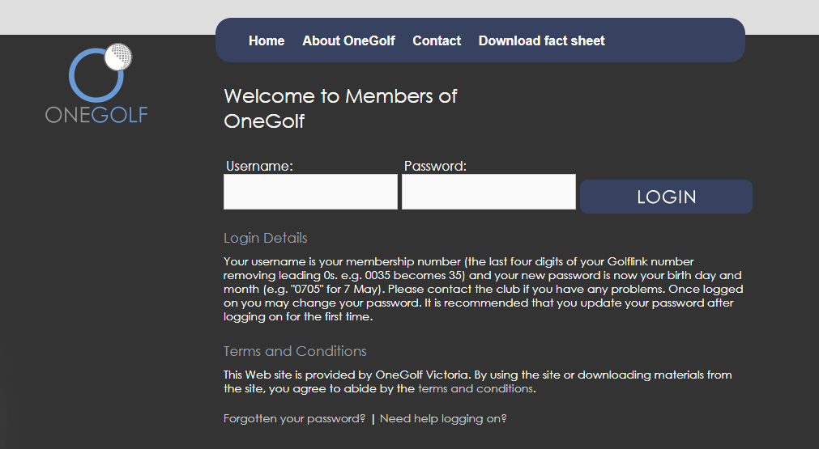The height and width of the screenshot is (449, 819).
Task: Click the Welcome to Members of OneGolf heading
Action: [x=340, y=108]
